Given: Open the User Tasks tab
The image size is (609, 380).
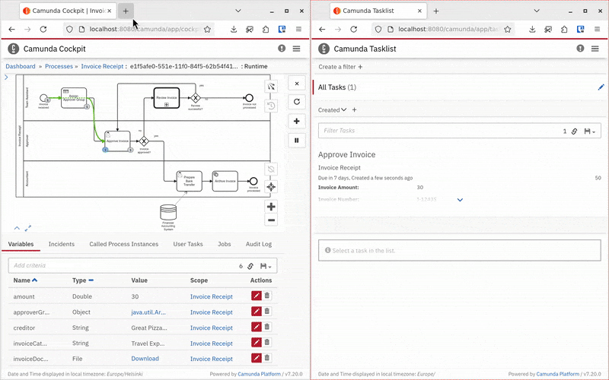Looking at the screenshot, I should [x=188, y=244].
